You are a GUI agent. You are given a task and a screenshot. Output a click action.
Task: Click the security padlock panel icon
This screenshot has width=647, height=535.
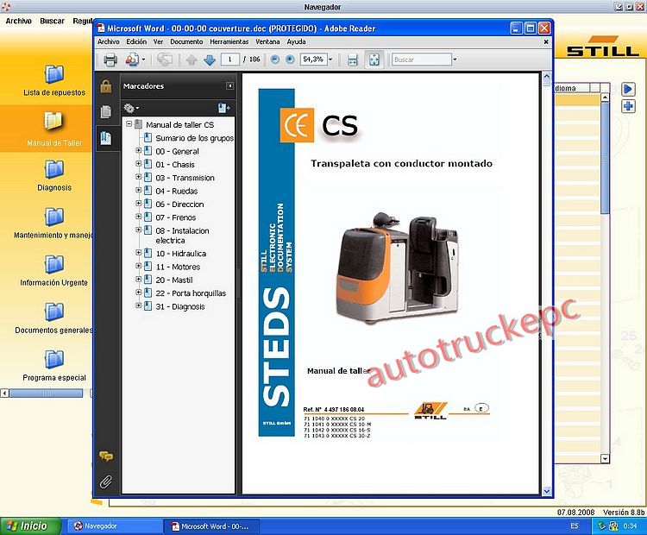click(x=106, y=86)
